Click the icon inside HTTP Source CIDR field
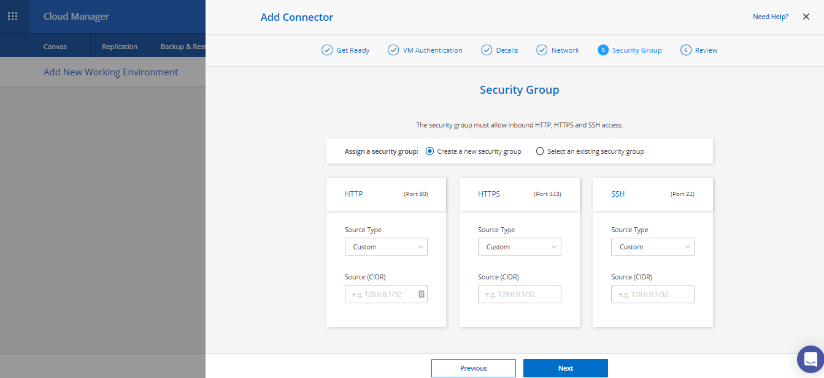Viewport: 824px width, 378px height. tap(422, 294)
